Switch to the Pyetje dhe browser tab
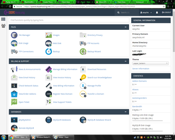 coord(10,2)
